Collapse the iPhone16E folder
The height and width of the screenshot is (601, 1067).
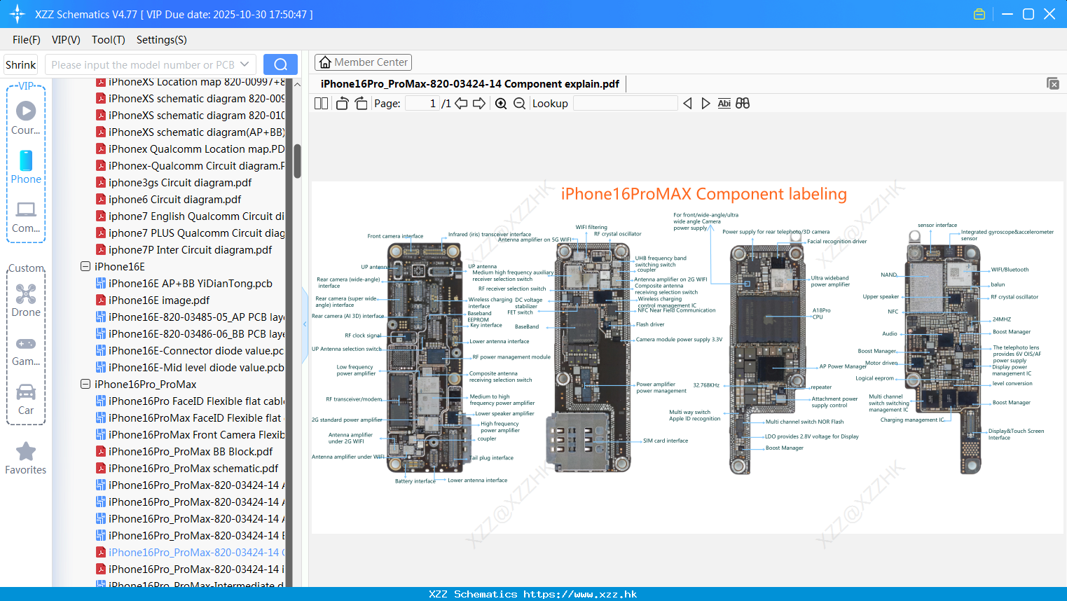[x=85, y=266]
